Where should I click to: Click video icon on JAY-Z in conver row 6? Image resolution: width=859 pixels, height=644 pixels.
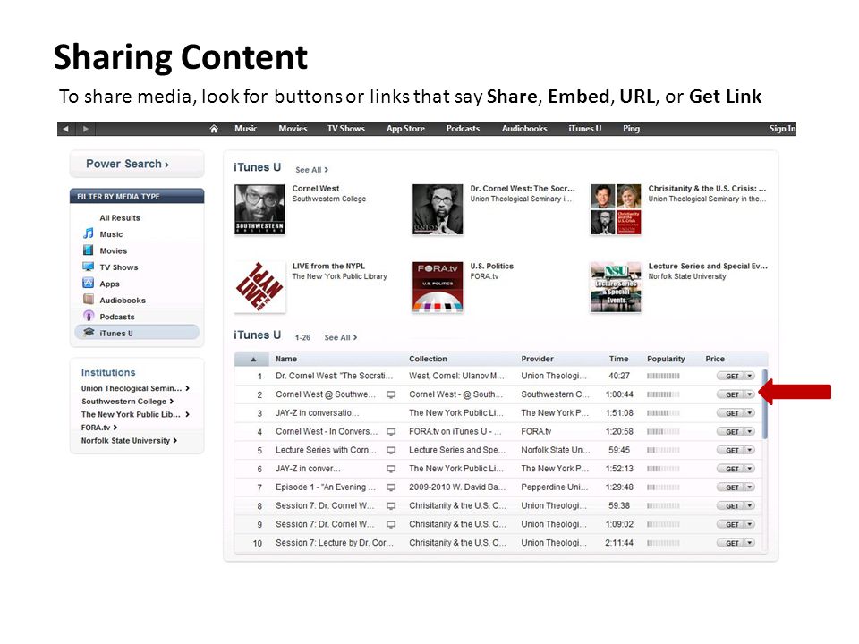(x=391, y=469)
